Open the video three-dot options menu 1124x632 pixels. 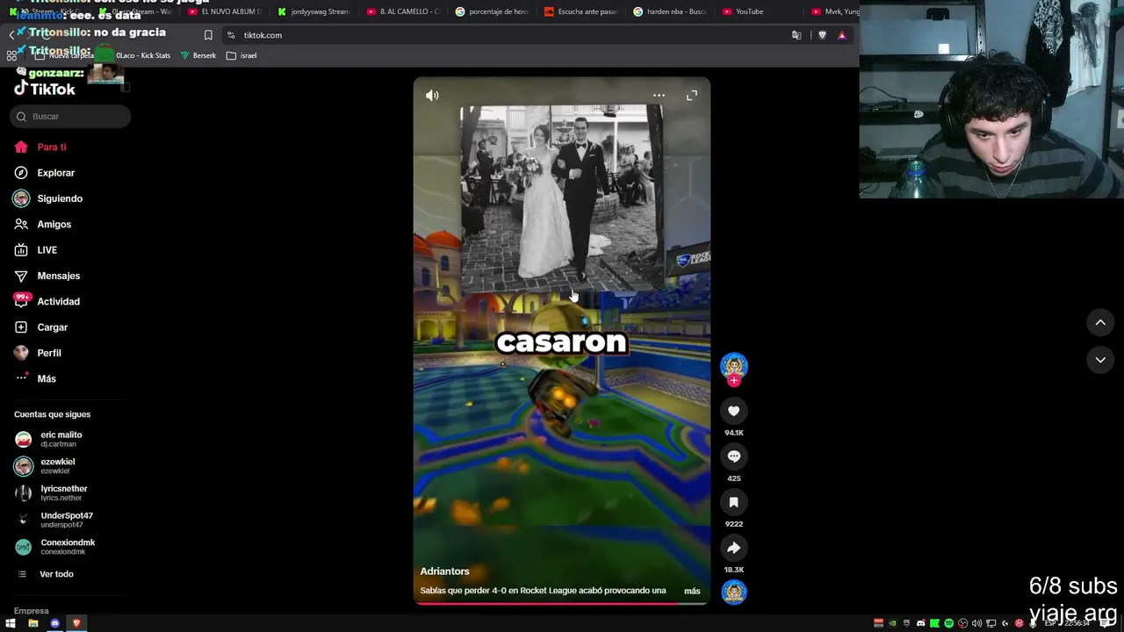pyautogui.click(x=659, y=96)
